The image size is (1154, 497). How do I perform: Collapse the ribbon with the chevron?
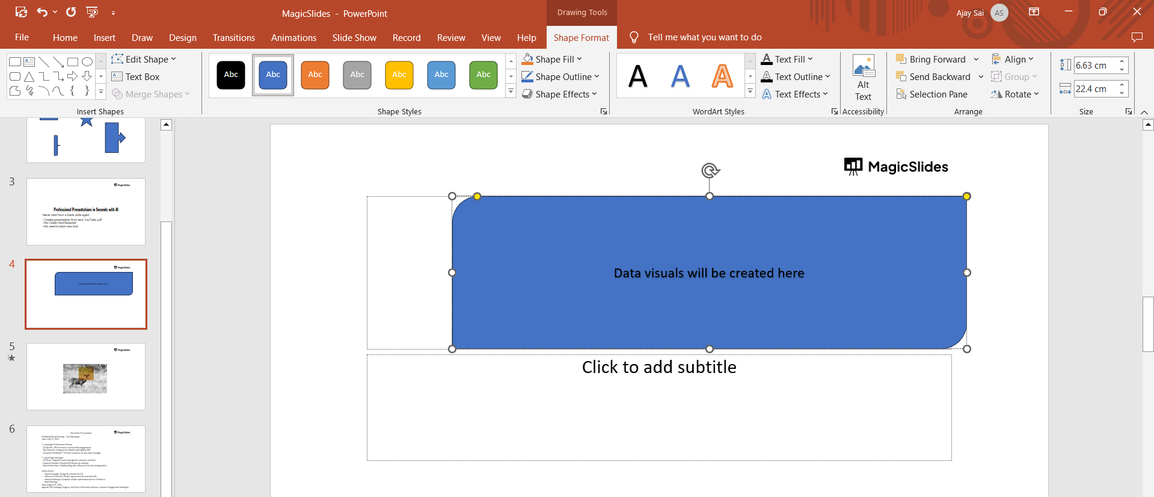[1144, 112]
